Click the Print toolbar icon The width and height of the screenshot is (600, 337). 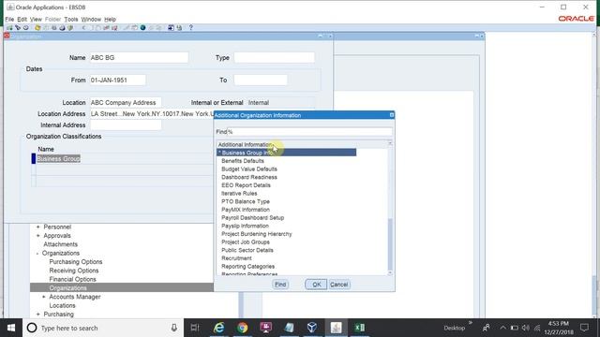(x=62, y=27)
